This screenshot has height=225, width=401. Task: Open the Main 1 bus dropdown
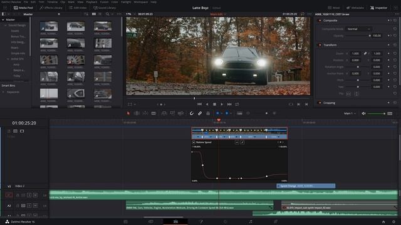pyautogui.click(x=350, y=113)
